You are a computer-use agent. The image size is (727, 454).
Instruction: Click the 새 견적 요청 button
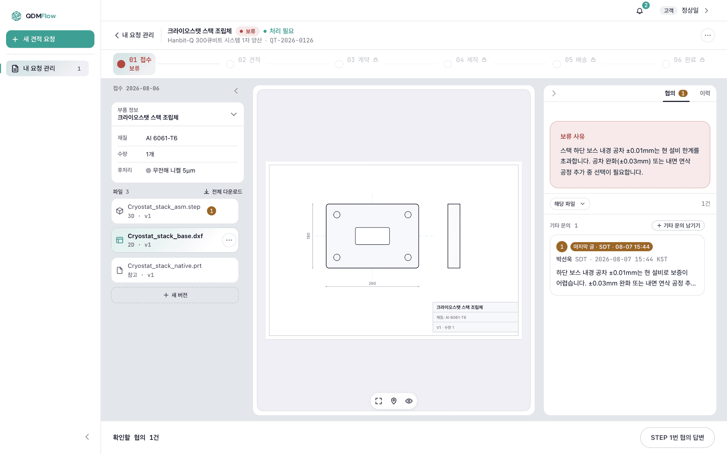coord(50,39)
